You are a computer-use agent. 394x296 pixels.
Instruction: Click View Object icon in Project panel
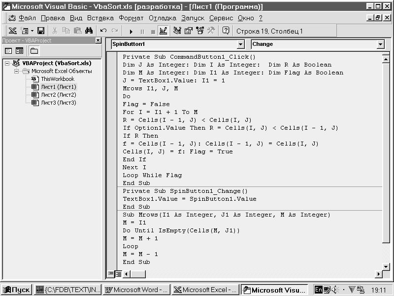(19, 51)
